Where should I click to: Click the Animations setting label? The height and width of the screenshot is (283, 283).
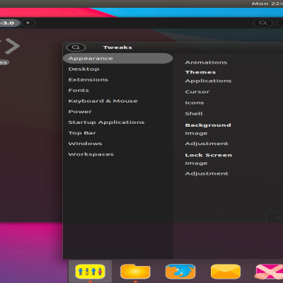click(x=206, y=62)
